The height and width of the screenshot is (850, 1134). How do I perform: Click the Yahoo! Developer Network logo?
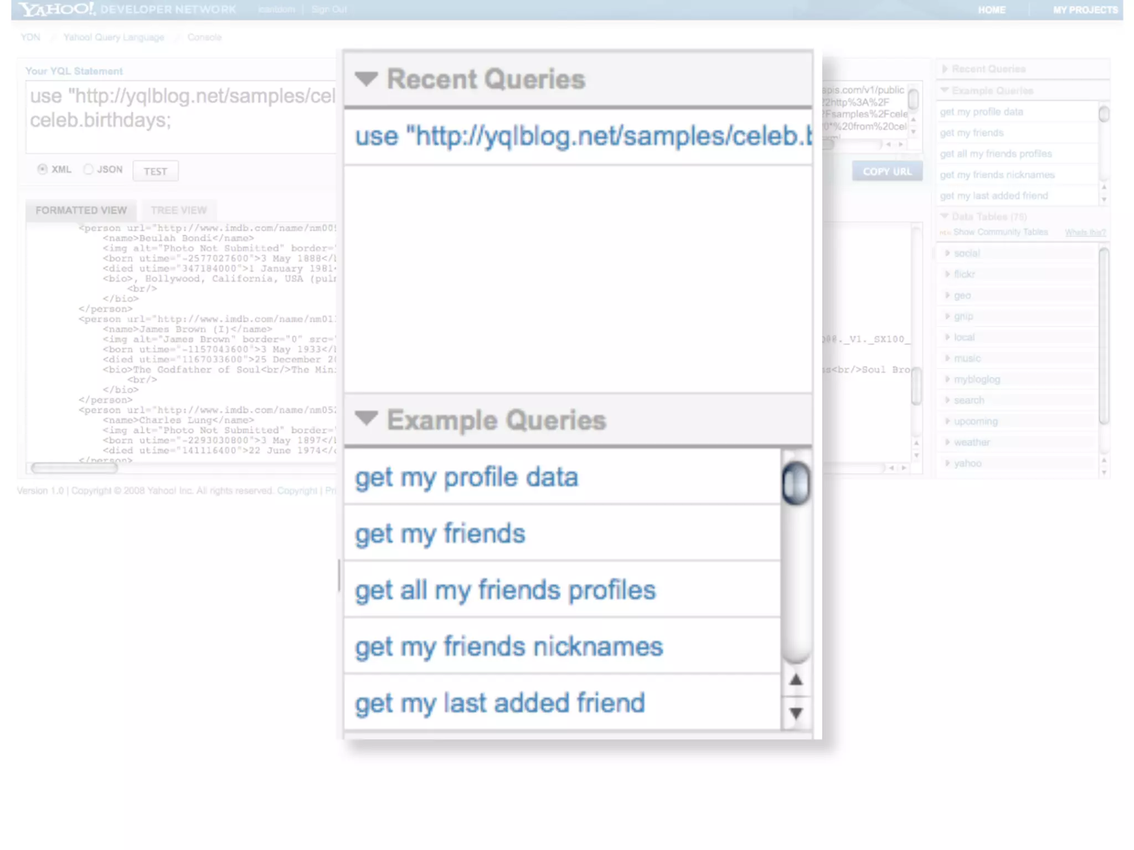tap(127, 9)
